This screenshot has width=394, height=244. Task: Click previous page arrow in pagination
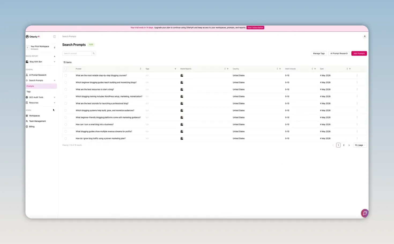tap(333, 145)
